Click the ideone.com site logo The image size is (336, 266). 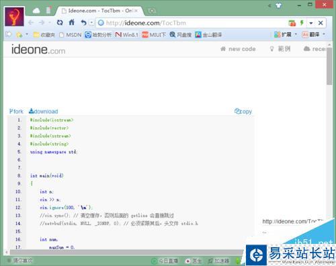click(38, 50)
